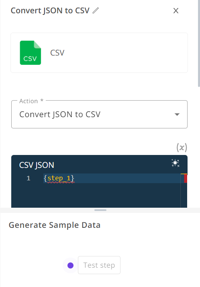The width and height of the screenshot is (200, 287).
Task: Click the pencil icon to rename the step
Action: click(96, 10)
